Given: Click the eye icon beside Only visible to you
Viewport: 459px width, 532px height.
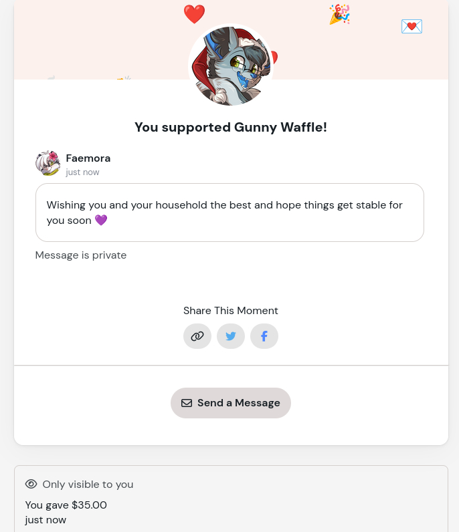Looking at the screenshot, I should click(x=31, y=484).
